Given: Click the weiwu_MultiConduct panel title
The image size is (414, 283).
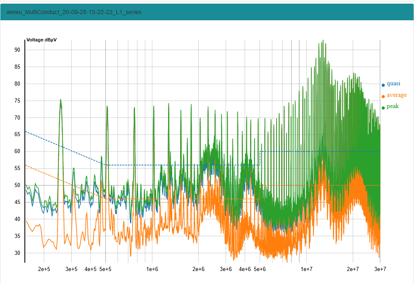Looking at the screenshot, I should (x=74, y=12).
